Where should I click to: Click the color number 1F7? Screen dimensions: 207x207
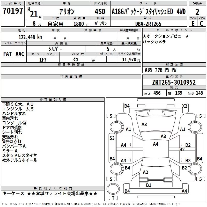click(43, 60)
